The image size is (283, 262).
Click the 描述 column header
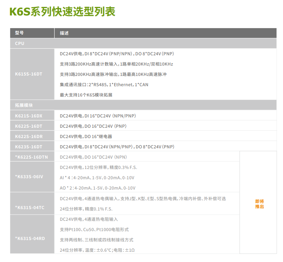pyautogui.click(x=64, y=33)
